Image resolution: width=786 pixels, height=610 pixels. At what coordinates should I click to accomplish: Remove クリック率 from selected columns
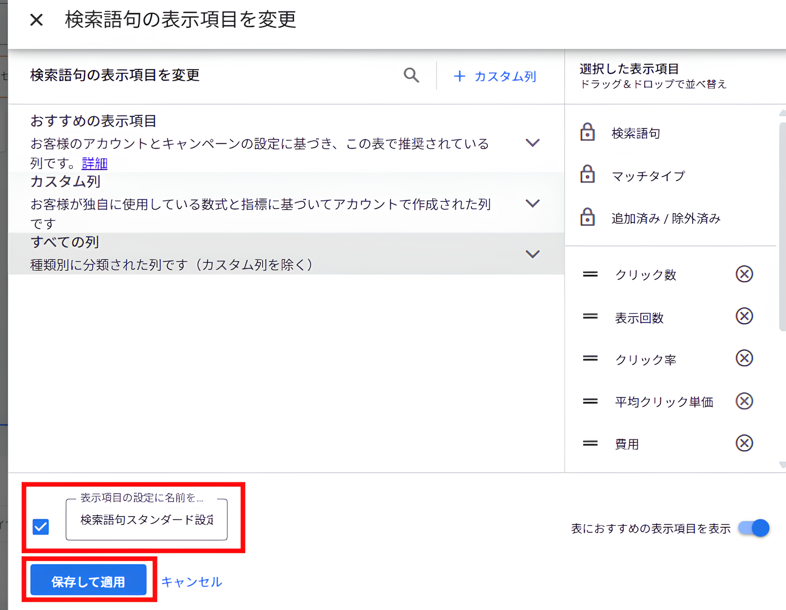pos(744,359)
